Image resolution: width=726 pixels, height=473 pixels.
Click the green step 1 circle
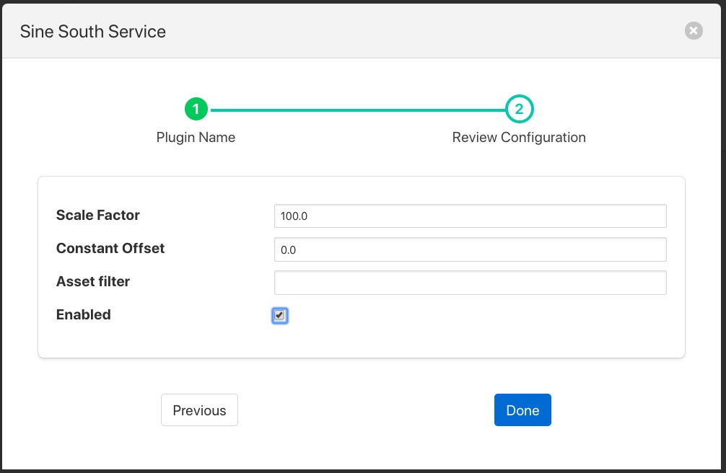[x=196, y=110]
